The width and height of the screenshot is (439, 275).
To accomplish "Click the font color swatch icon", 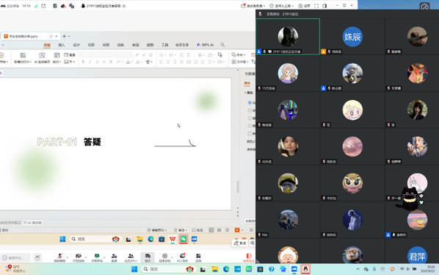I will point(128,62).
